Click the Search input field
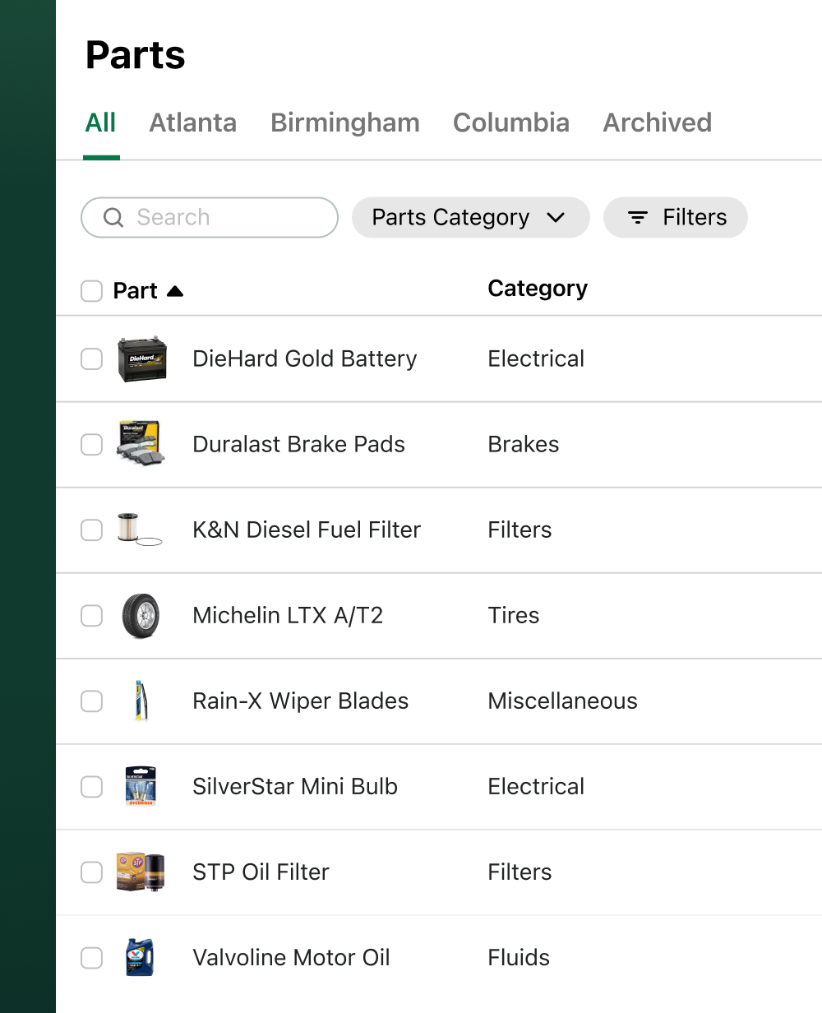822x1013 pixels. [210, 217]
